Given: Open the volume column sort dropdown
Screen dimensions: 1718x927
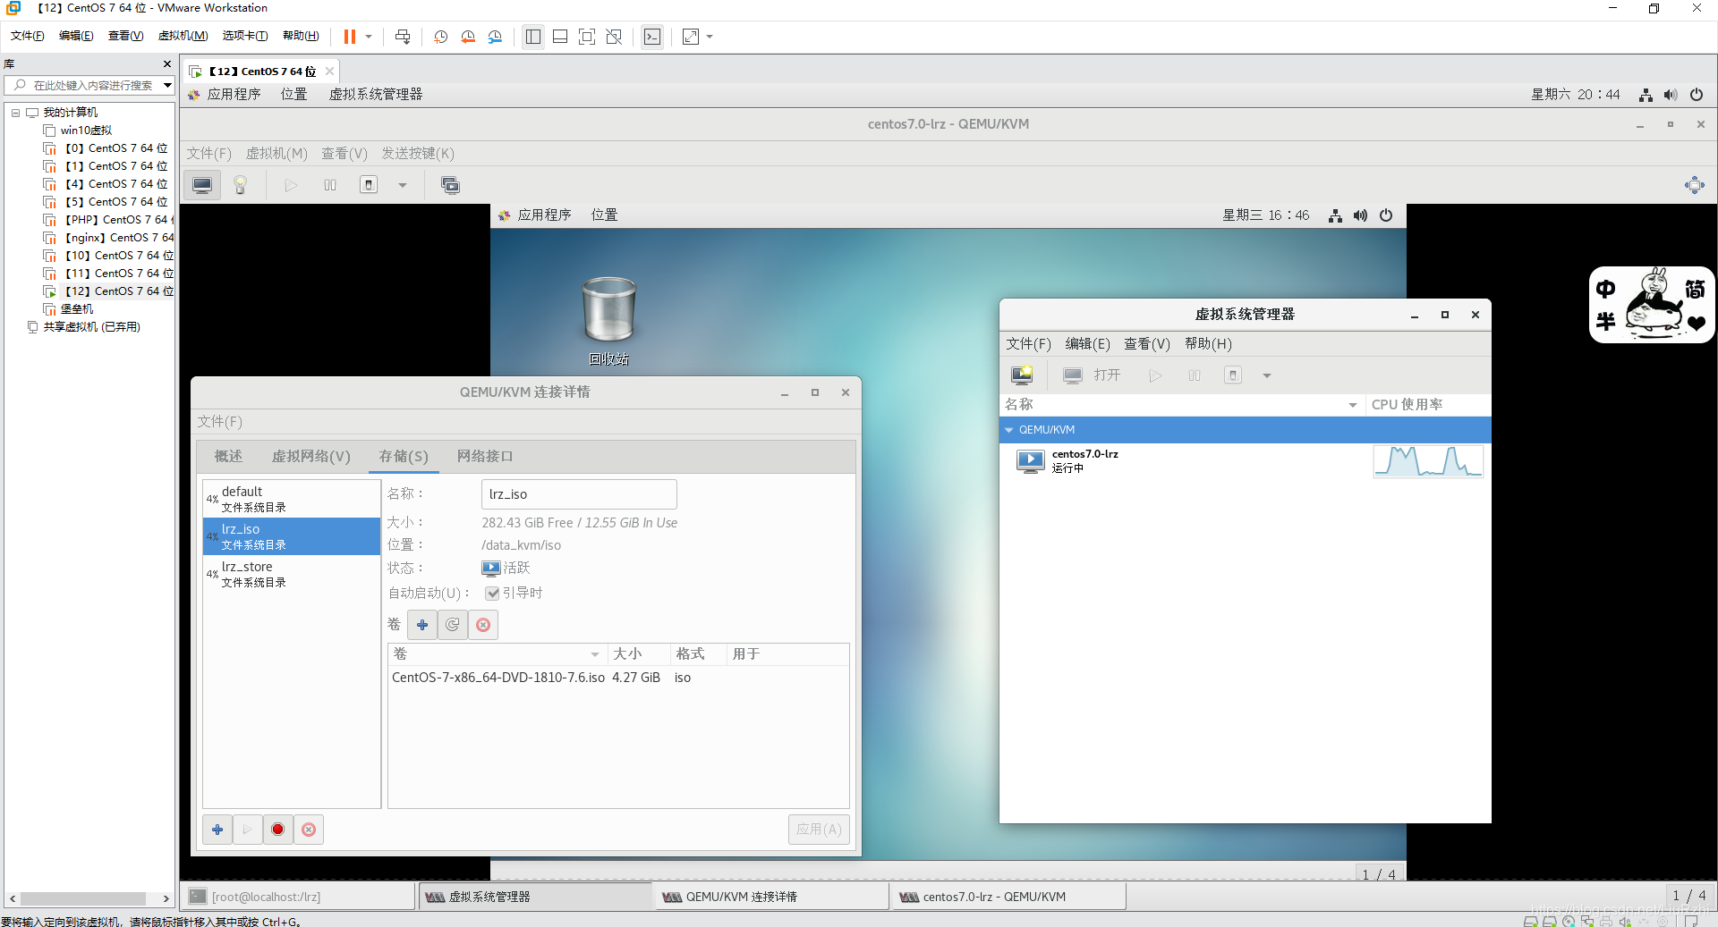Looking at the screenshot, I should [x=594, y=654].
